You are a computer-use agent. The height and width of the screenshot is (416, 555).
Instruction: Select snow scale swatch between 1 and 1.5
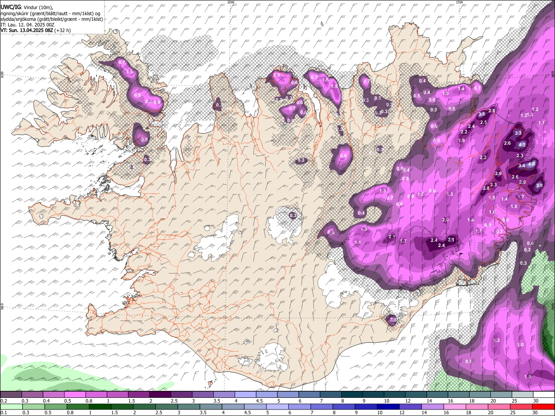coord(117,395)
